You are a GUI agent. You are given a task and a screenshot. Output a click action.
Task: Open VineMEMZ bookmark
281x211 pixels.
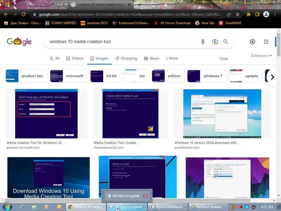[x=230, y=23]
